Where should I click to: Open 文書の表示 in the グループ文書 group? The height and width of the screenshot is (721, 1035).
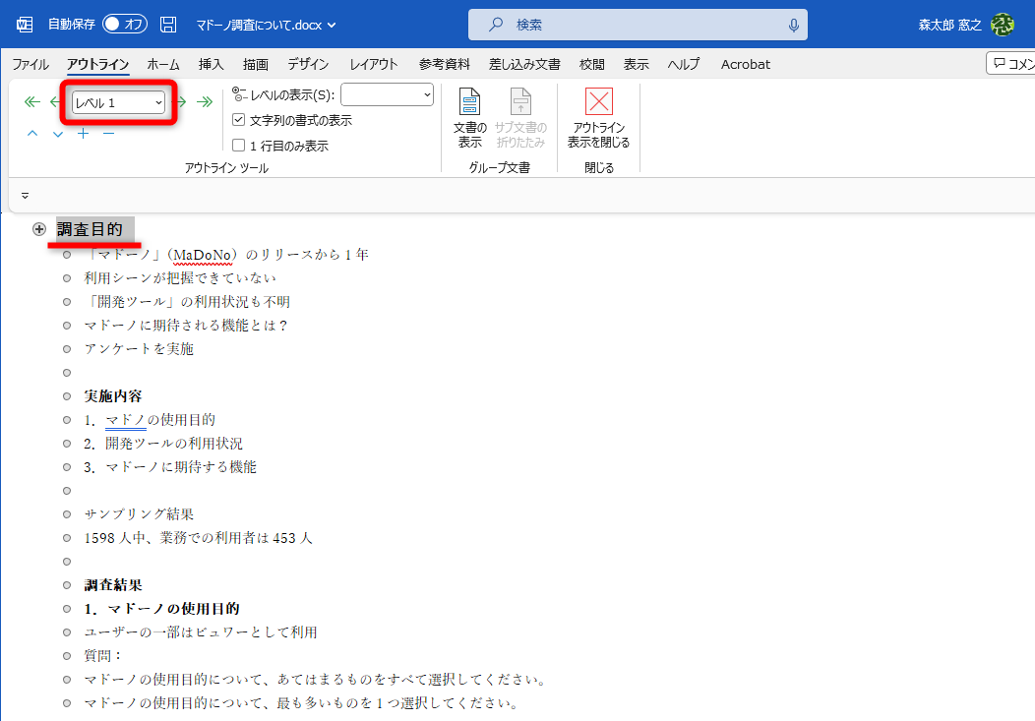click(469, 115)
